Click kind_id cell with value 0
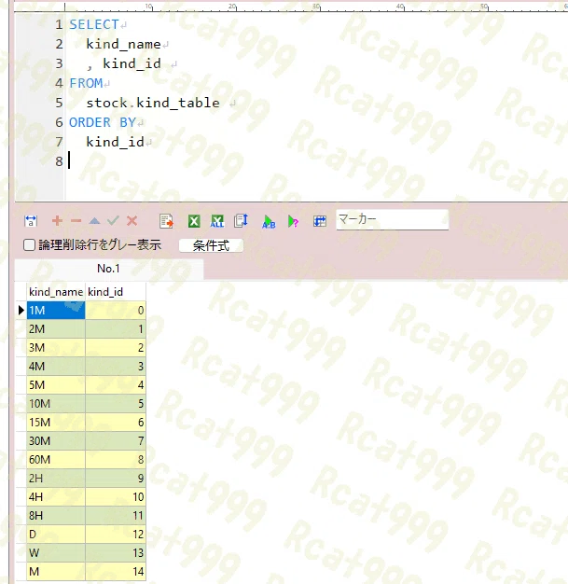 [116, 311]
